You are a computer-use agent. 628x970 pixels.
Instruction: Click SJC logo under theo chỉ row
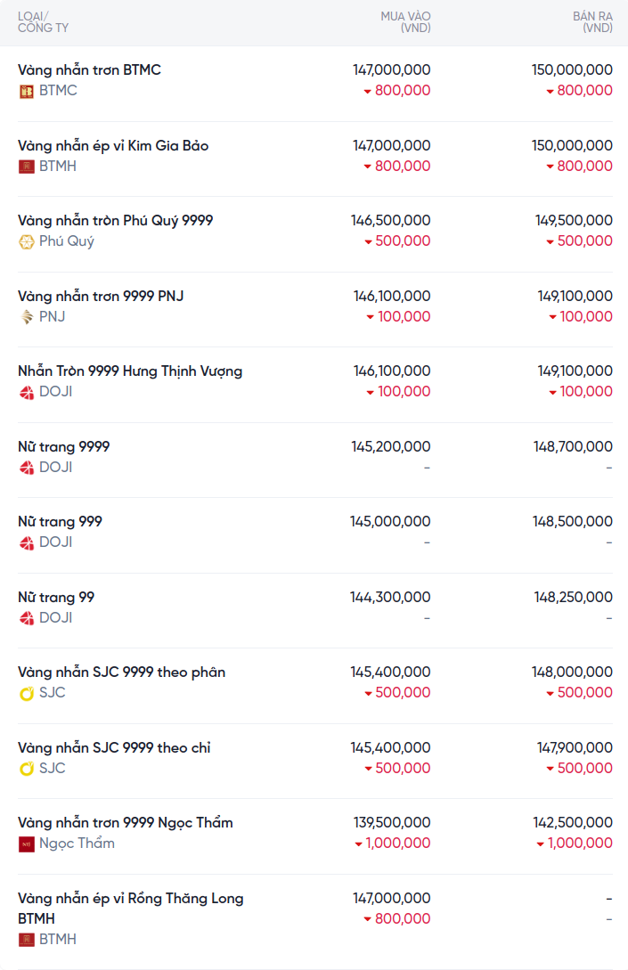[27, 769]
